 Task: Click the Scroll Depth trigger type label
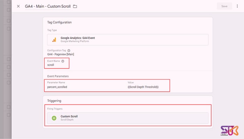tap(67, 120)
